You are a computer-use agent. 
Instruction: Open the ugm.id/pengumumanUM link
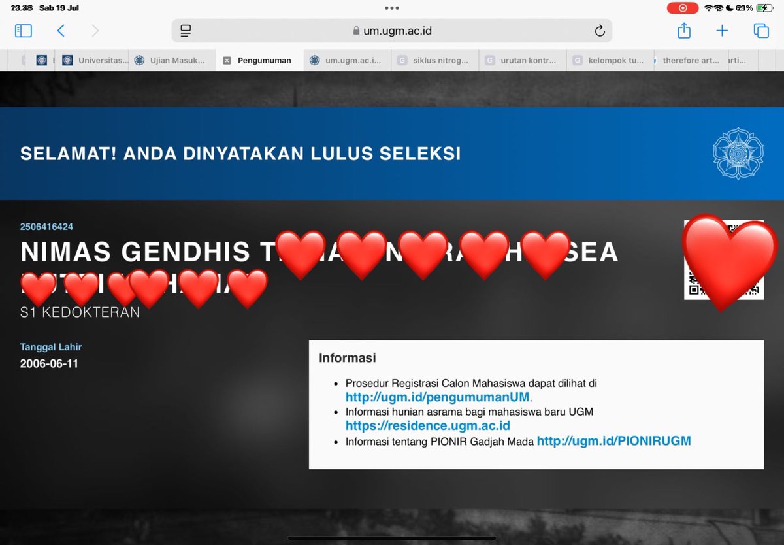(x=438, y=397)
